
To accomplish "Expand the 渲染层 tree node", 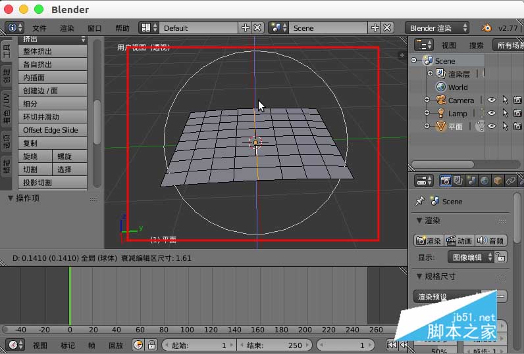I will 430,74.
